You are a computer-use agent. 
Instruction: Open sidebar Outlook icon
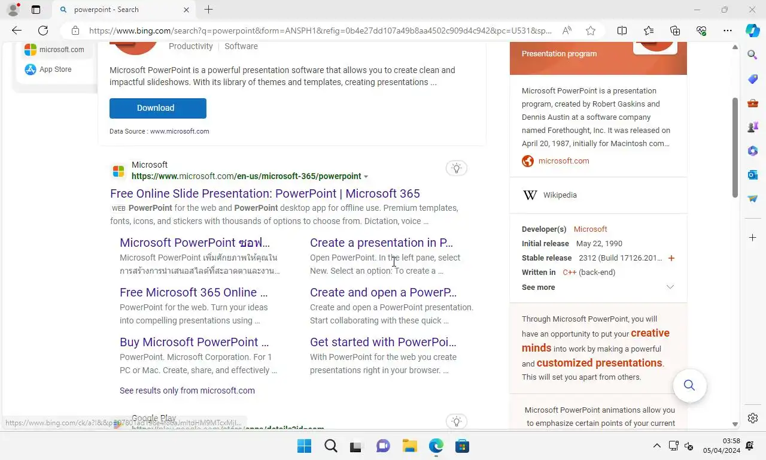tap(753, 175)
